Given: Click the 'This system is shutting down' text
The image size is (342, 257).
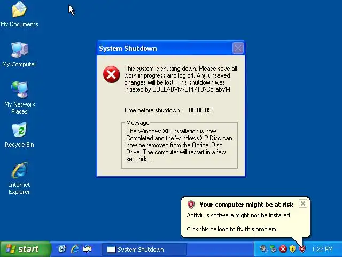Looking at the screenshot, I should click(x=181, y=79).
